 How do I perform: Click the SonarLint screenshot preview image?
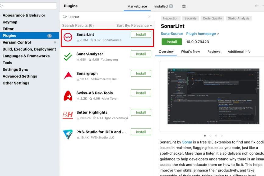click(x=213, y=96)
